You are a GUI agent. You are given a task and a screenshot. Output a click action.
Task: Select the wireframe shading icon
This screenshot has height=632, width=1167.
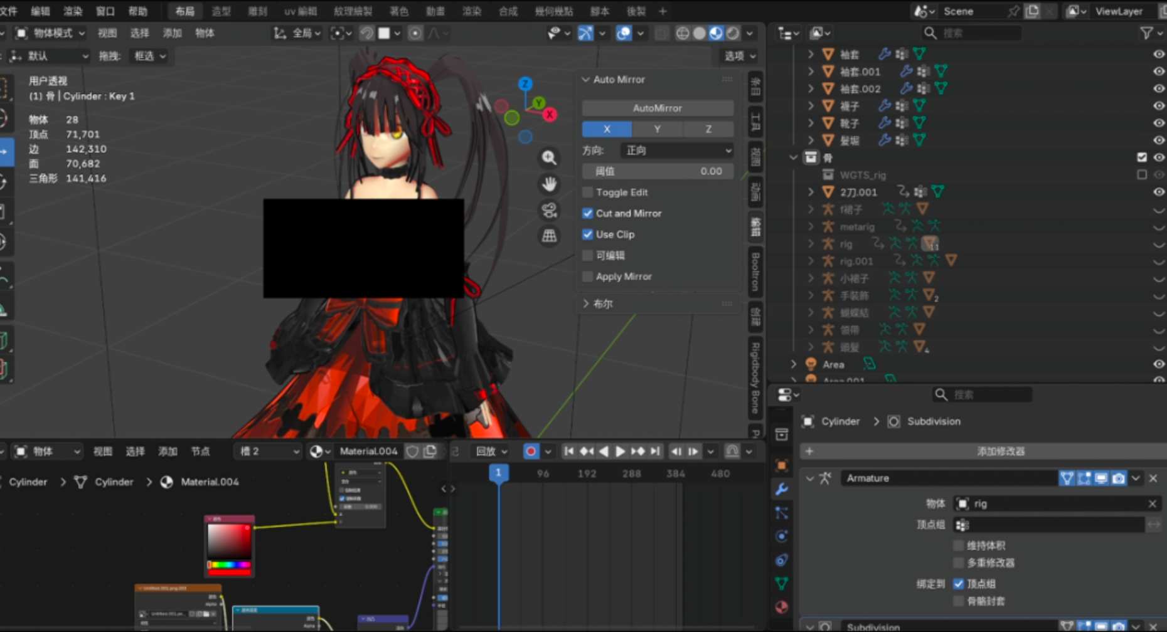683,33
